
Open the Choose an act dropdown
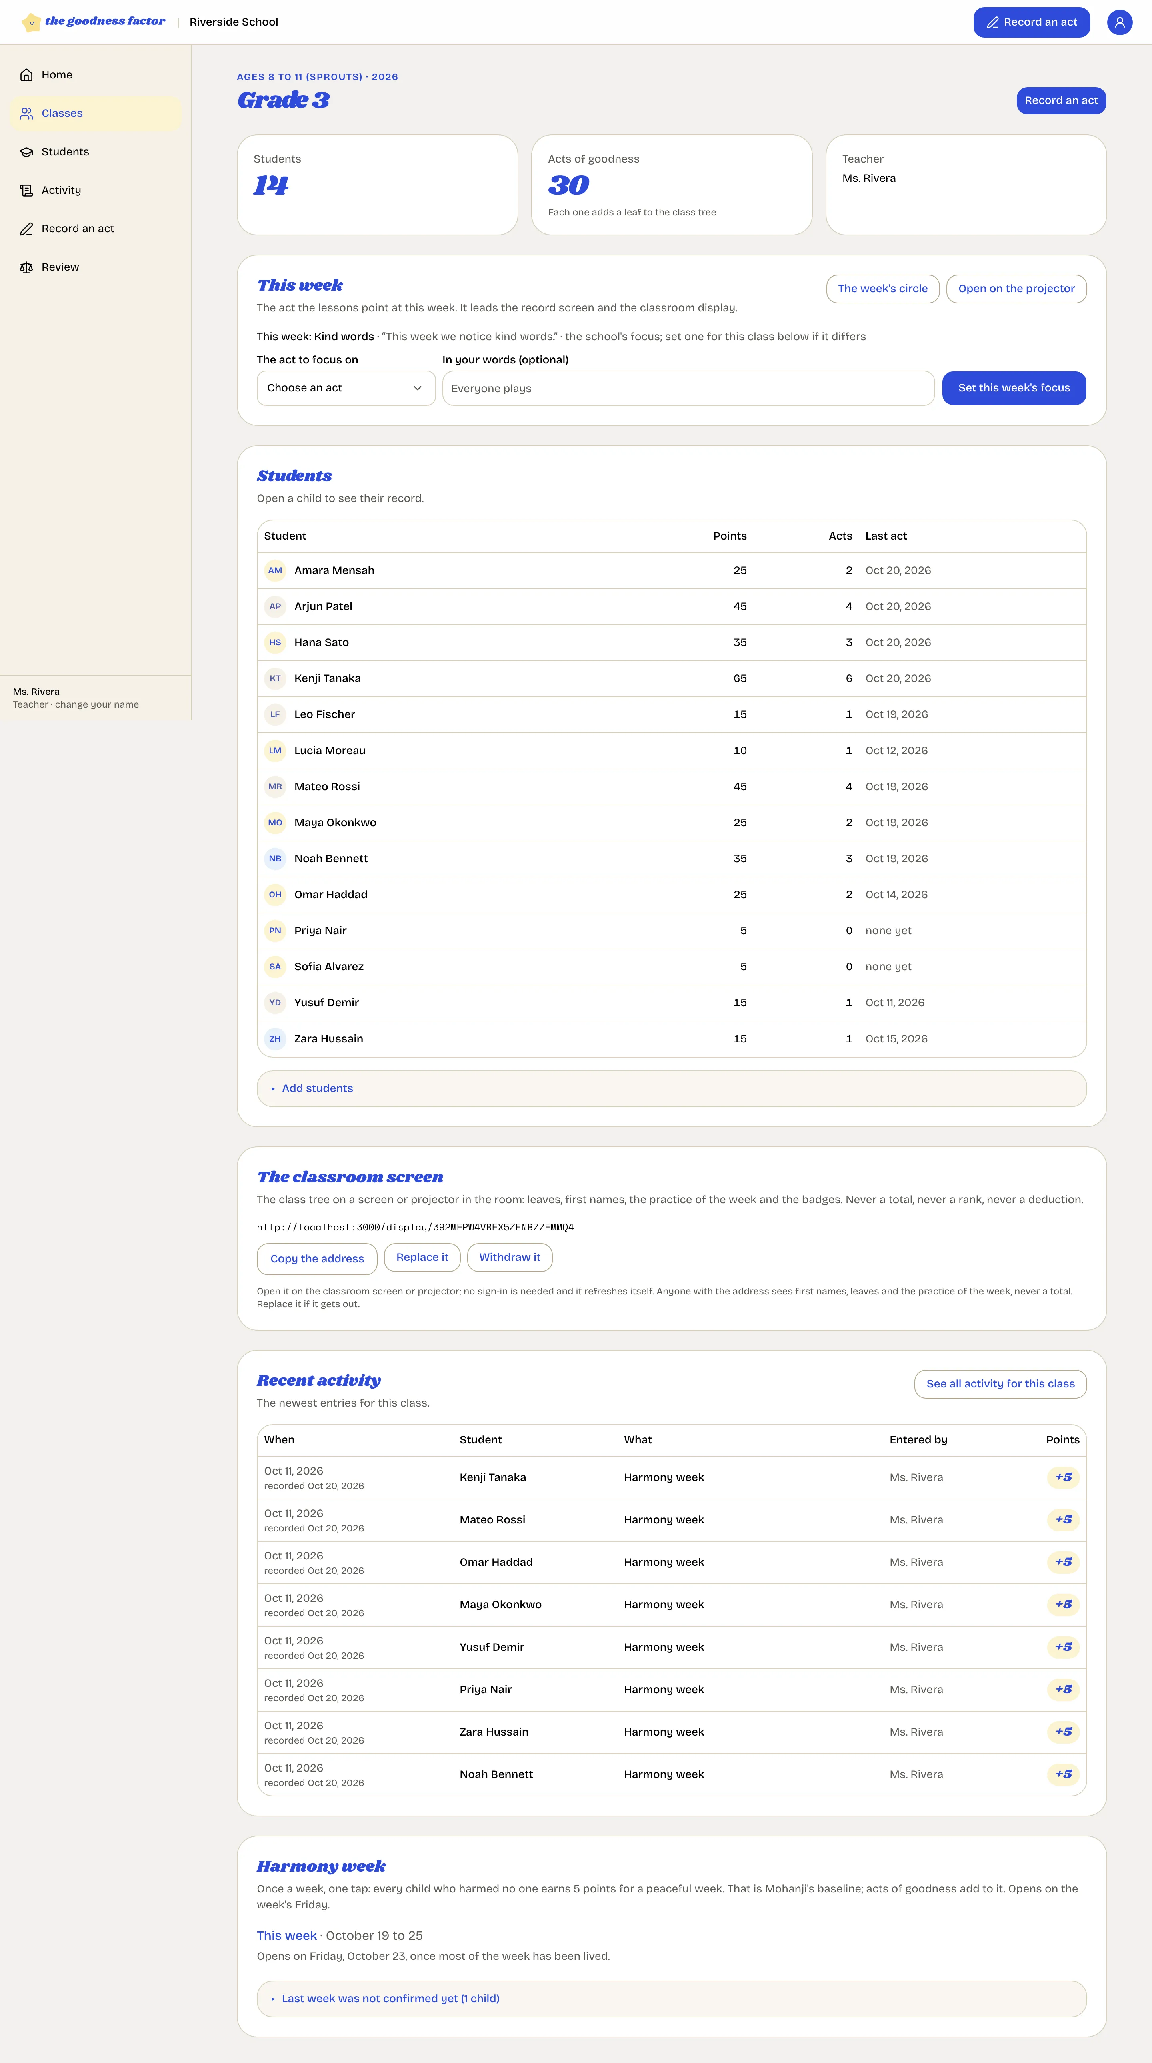pos(346,388)
